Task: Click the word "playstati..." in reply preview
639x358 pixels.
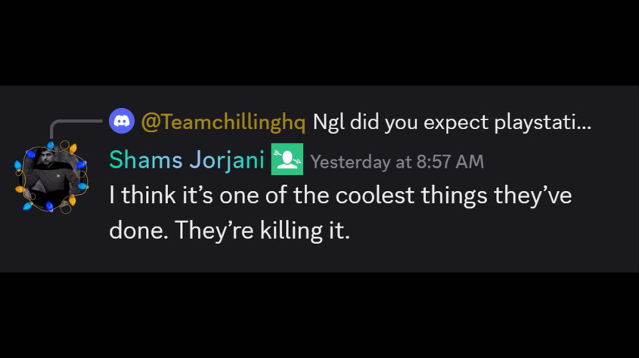Action: (542, 122)
